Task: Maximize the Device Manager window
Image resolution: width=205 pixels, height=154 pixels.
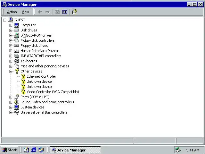Action: [x=194, y=4]
